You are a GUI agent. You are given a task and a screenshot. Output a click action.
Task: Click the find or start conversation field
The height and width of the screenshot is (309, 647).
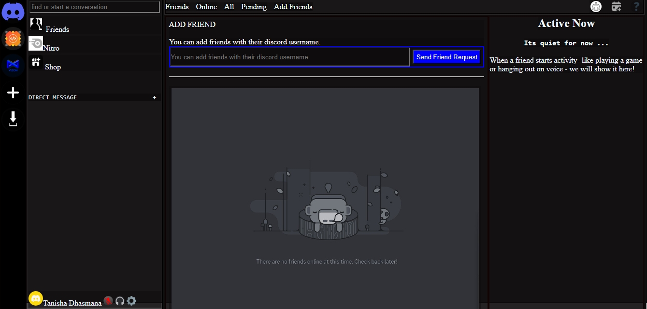pyautogui.click(x=95, y=7)
